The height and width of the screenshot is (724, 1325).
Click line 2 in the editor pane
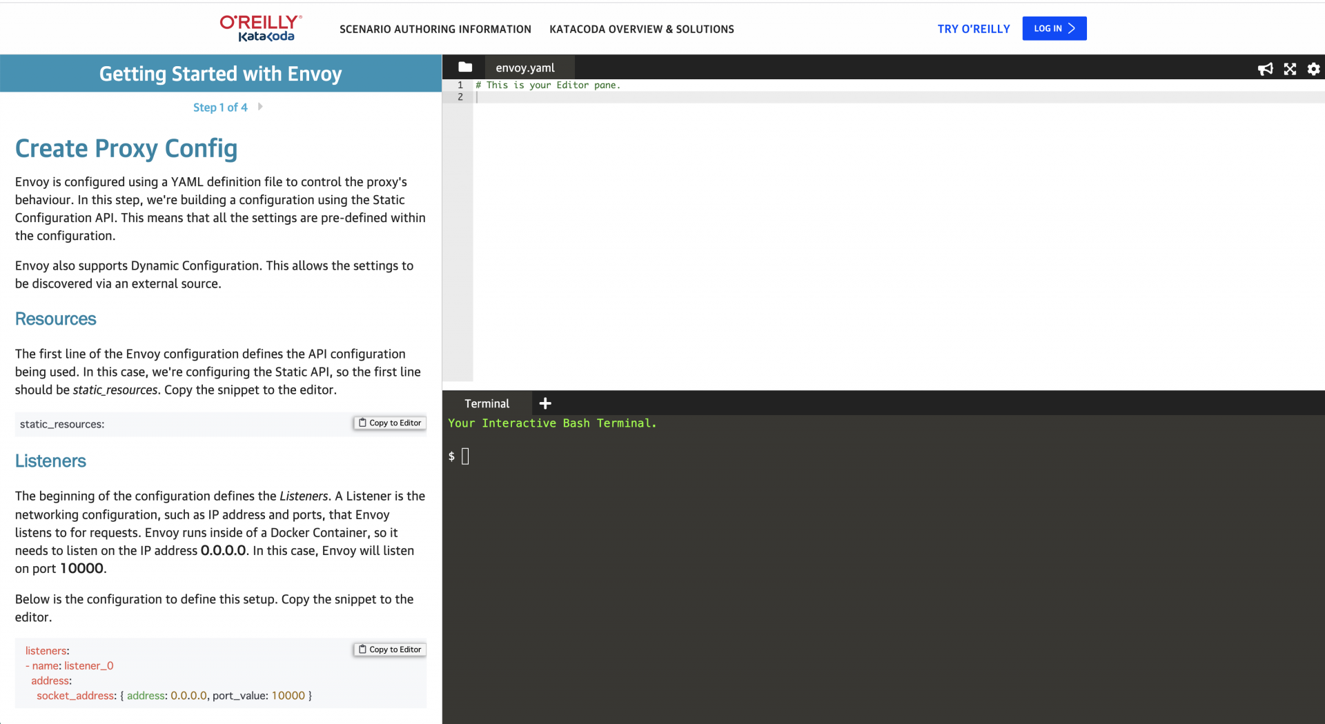[x=899, y=97]
